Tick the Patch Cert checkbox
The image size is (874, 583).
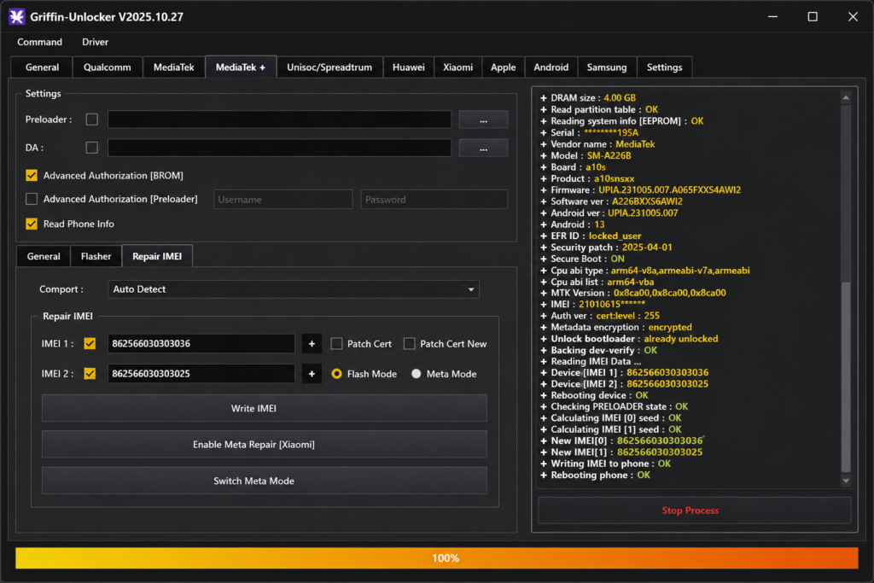(x=336, y=344)
